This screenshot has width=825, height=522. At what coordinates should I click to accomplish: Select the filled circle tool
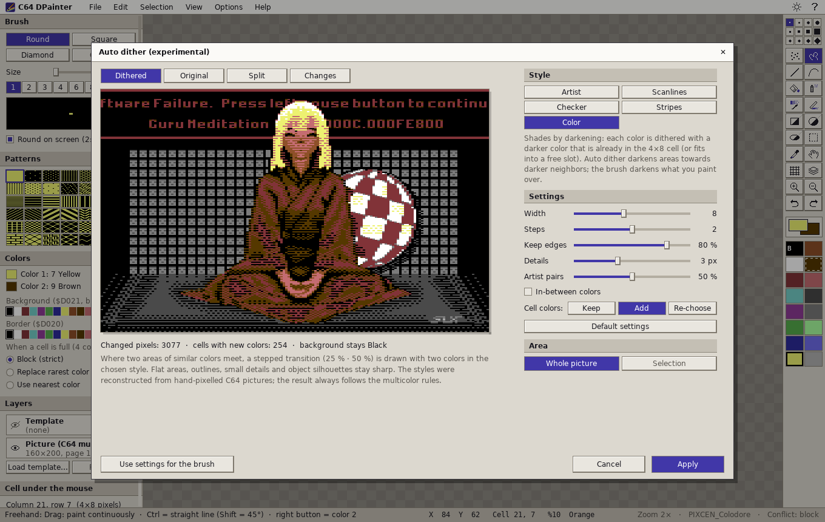click(813, 121)
